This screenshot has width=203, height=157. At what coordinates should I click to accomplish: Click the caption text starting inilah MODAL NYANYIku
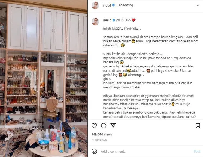point(122,29)
